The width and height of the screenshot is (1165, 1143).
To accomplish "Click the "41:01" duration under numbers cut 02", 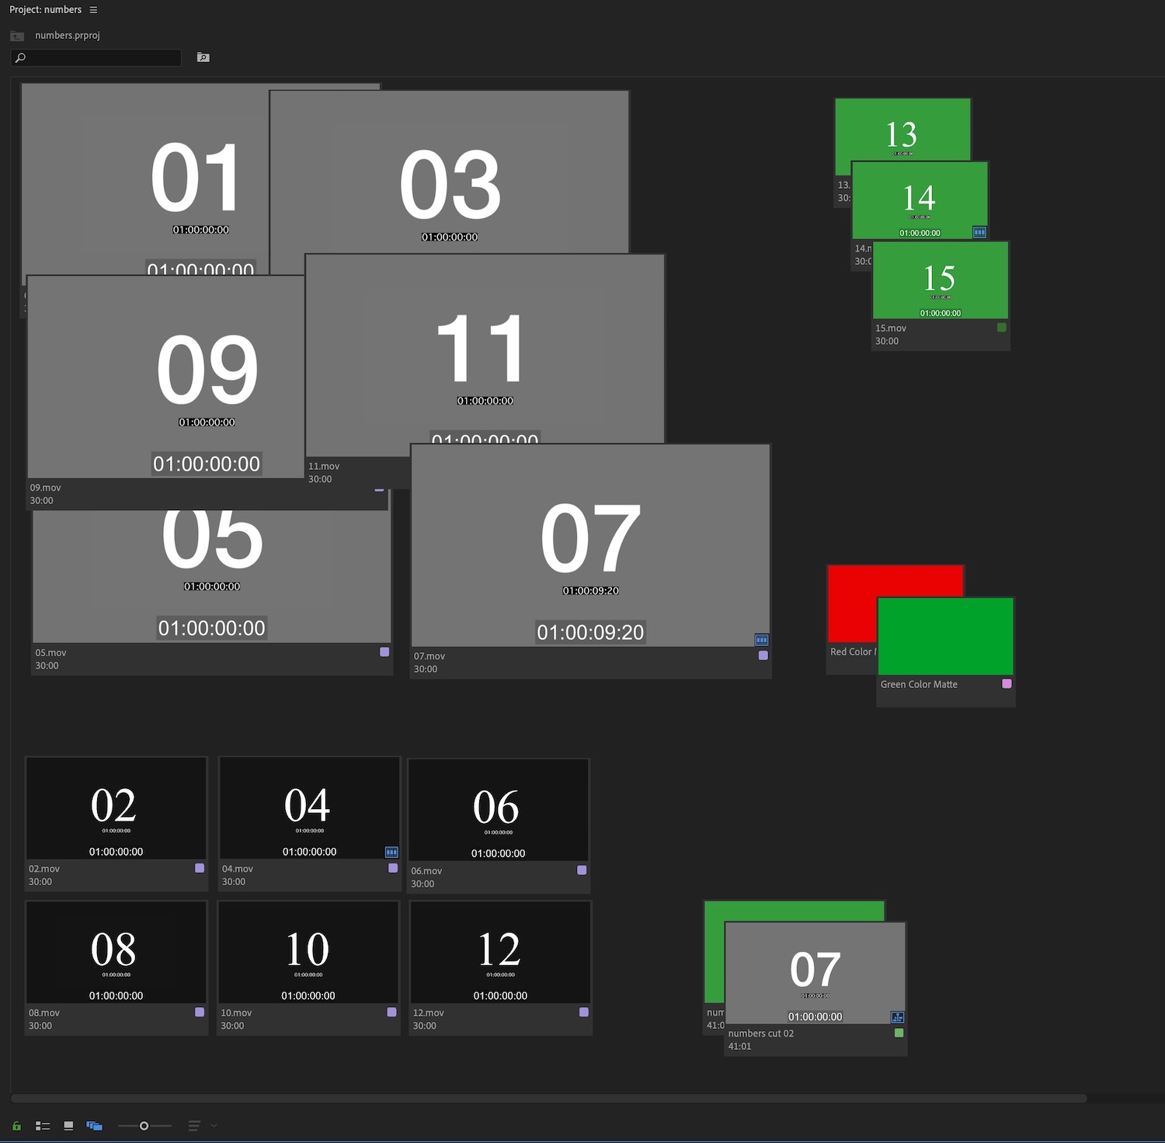I will coord(739,1047).
